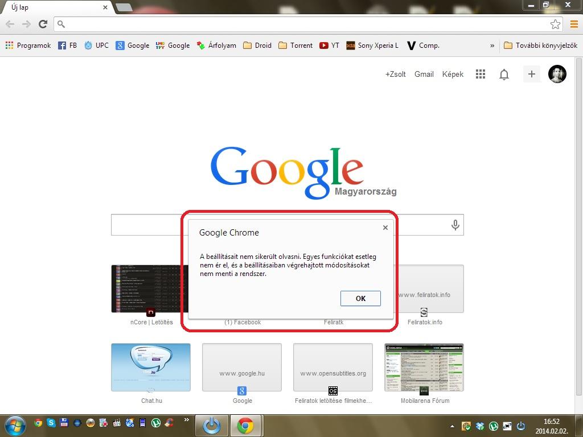Open the Programok apps shortcut
Image resolution: width=583 pixels, height=437 pixels.
click(x=28, y=46)
